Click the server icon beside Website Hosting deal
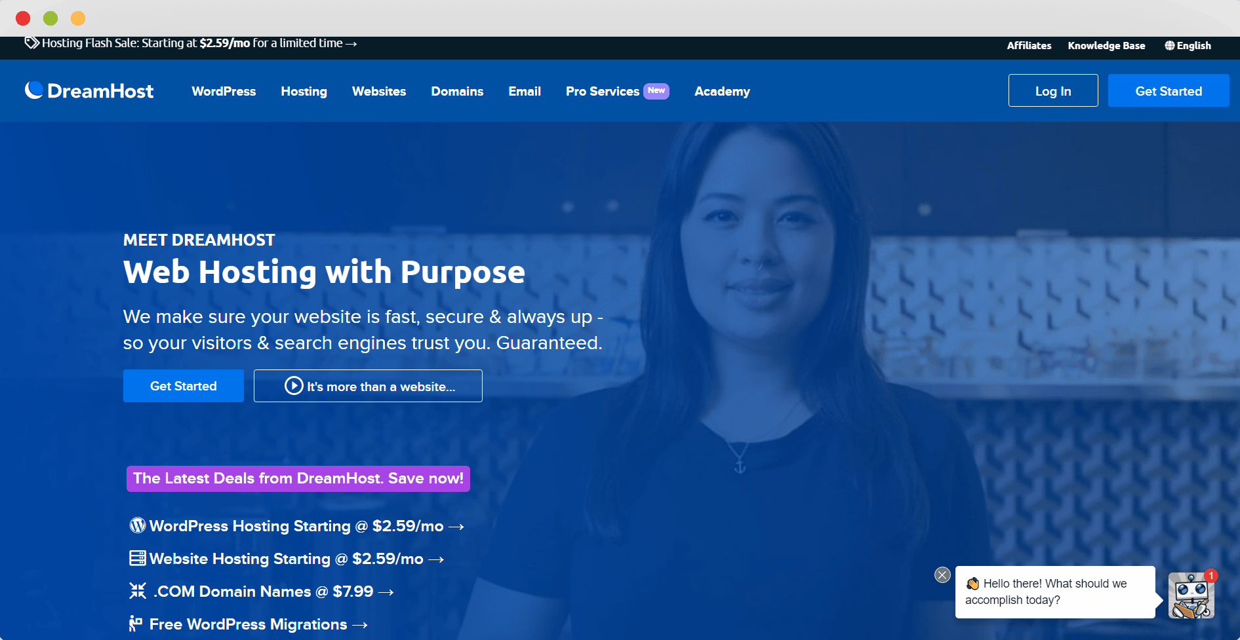The width and height of the screenshot is (1240, 640). pos(138,558)
